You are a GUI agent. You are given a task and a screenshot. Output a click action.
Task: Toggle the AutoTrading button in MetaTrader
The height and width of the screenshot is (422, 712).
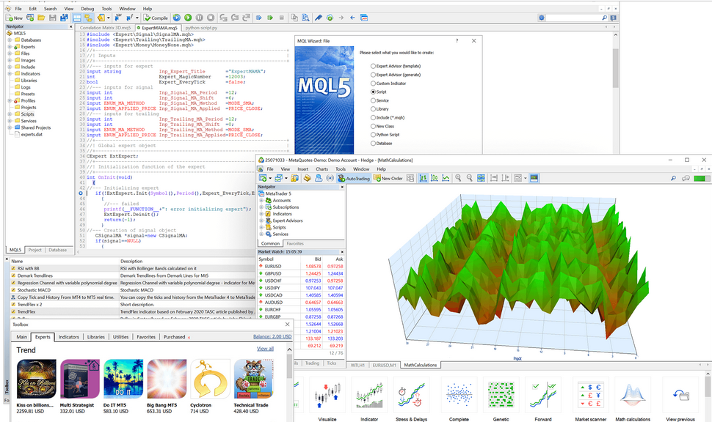354,179
